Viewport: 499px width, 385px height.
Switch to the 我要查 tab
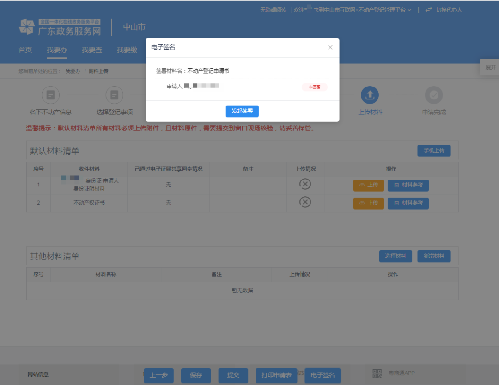(92, 50)
